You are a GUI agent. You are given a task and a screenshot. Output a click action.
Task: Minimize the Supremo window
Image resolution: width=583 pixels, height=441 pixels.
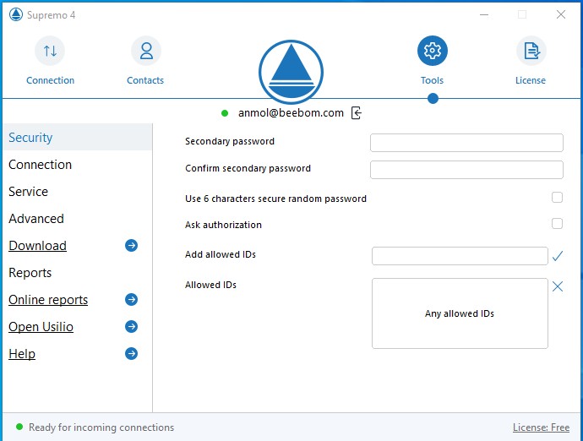click(x=484, y=15)
